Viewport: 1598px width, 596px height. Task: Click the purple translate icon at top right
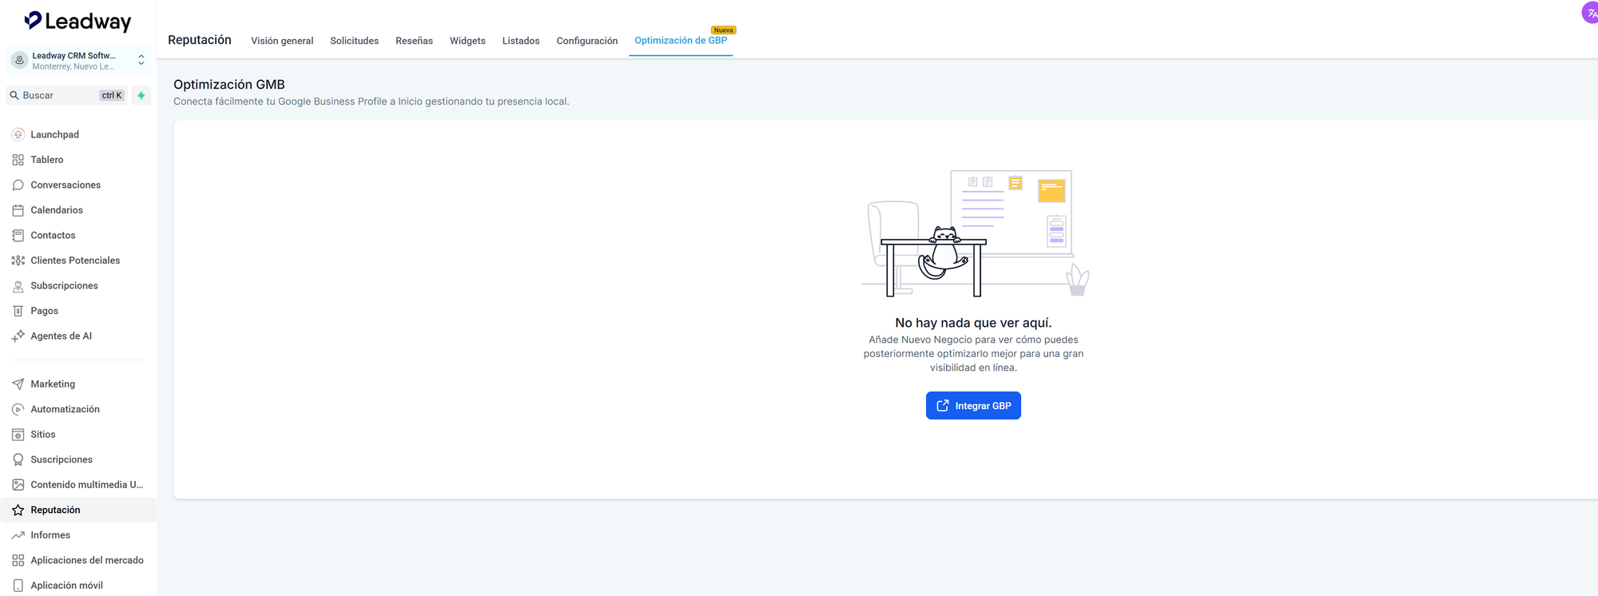(x=1590, y=13)
